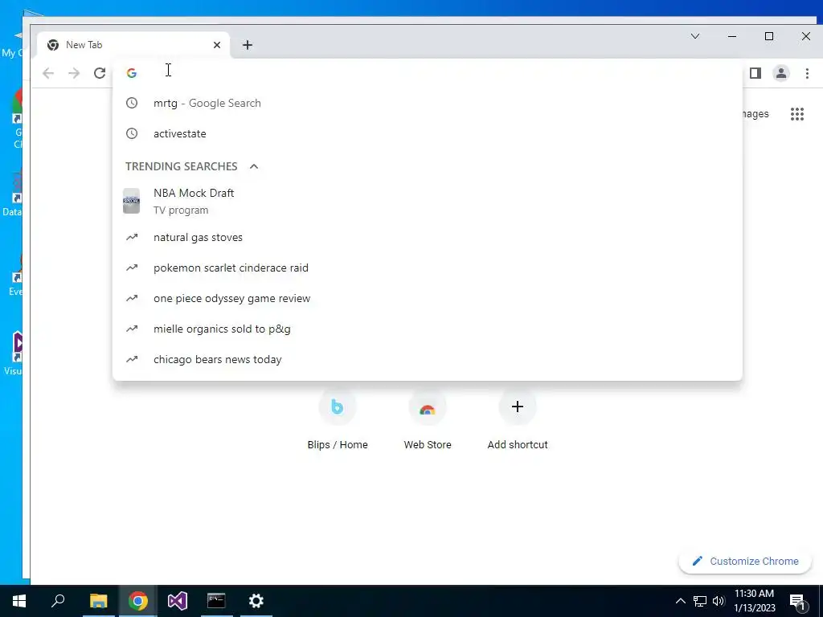Select the activestate history suggestion
The image size is (823, 617).
pos(428,134)
